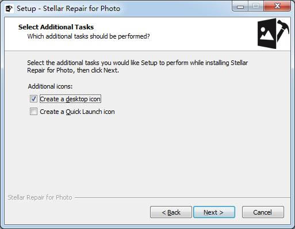295x229 pixels.
Task: Click the "Select Additional Tasks" heading
Action: coord(56,27)
